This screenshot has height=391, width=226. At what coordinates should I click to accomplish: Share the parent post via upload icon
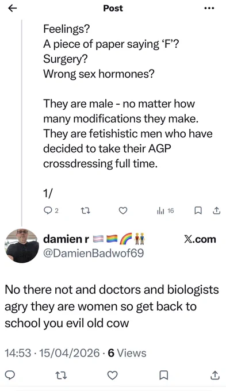click(216, 211)
